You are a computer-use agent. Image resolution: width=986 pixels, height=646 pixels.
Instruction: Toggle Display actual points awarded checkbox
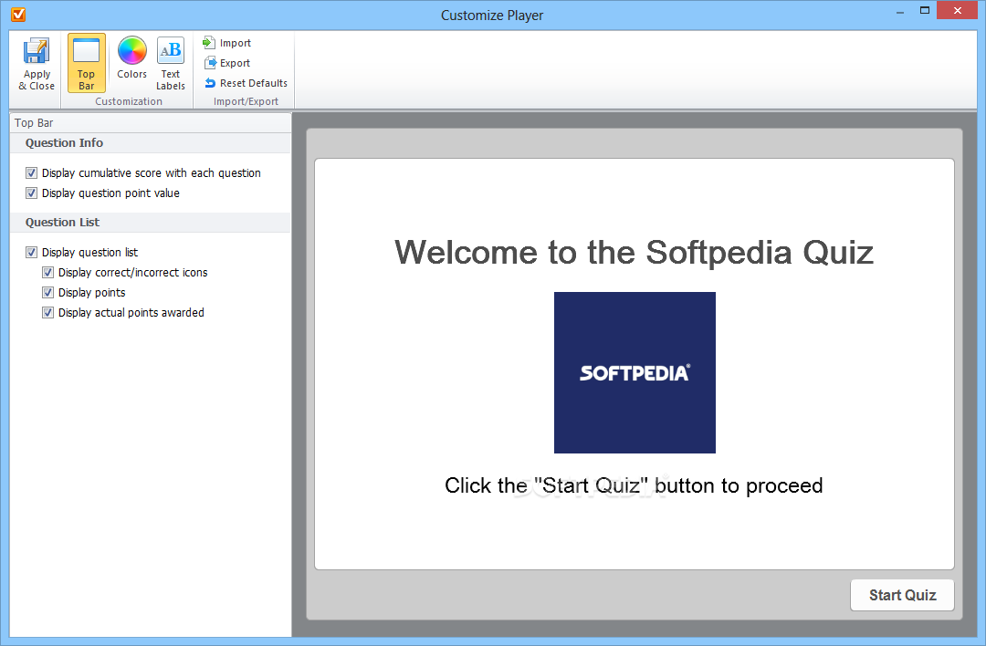point(47,312)
